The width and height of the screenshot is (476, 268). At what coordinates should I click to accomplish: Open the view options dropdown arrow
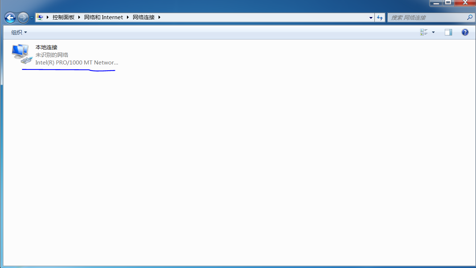click(433, 32)
